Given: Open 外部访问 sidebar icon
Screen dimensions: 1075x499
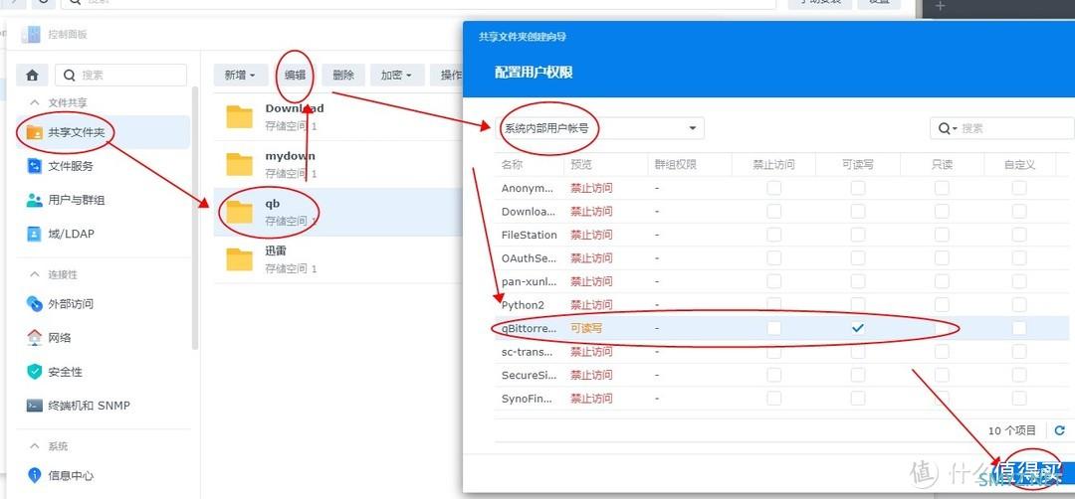Looking at the screenshot, I should pyautogui.click(x=34, y=303).
